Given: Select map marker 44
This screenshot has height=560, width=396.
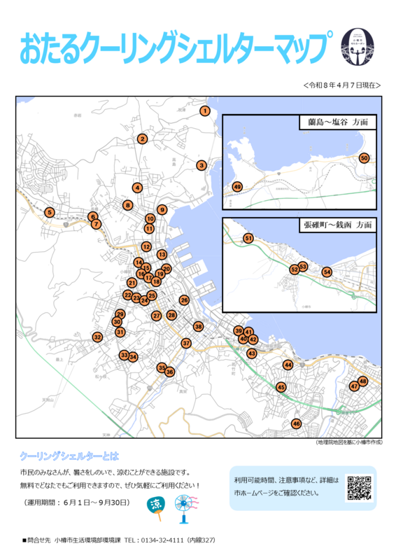Looking at the screenshot, I should pyautogui.click(x=288, y=365).
